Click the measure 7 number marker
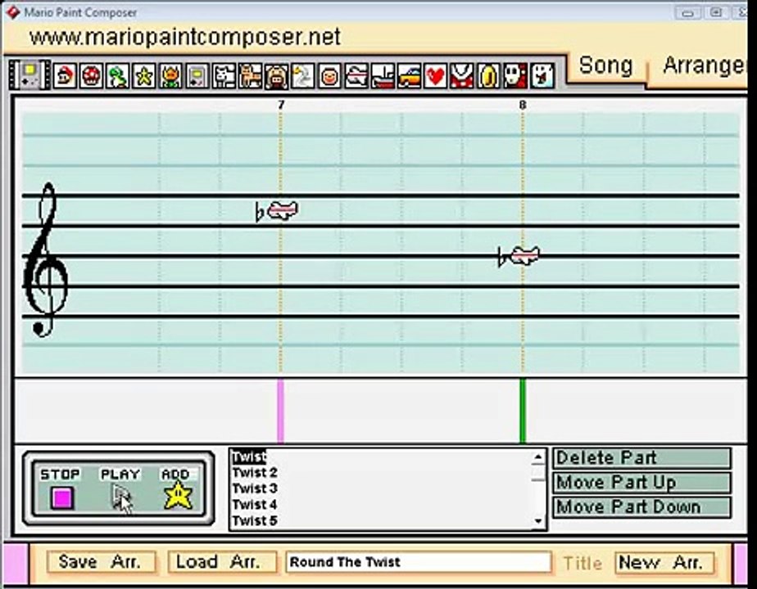This screenshot has height=589, width=757. click(281, 104)
